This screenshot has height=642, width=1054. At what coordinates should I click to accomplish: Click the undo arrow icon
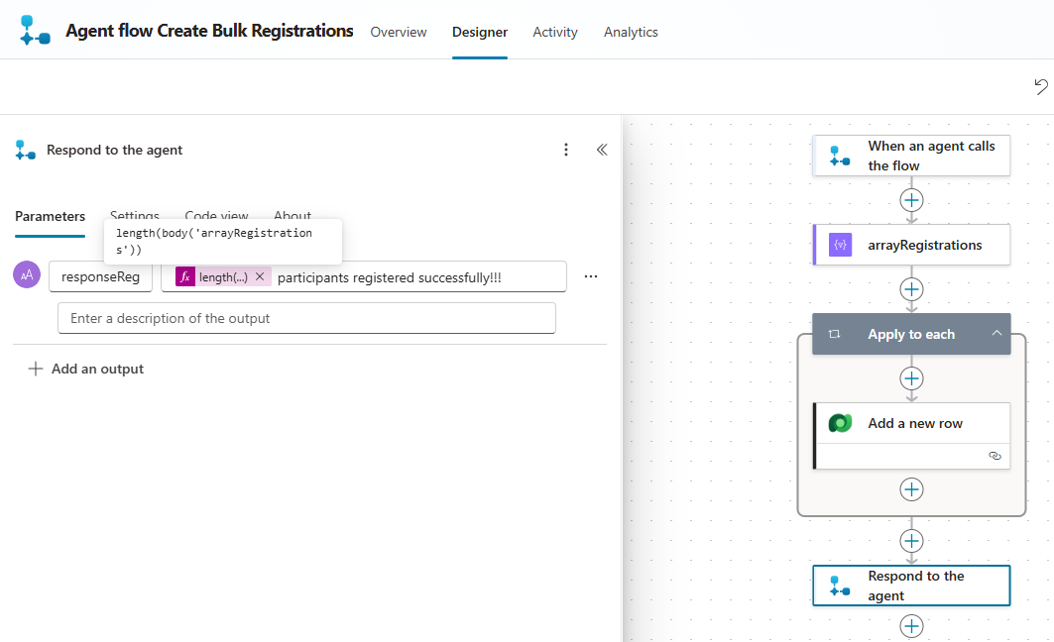(x=1040, y=87)
